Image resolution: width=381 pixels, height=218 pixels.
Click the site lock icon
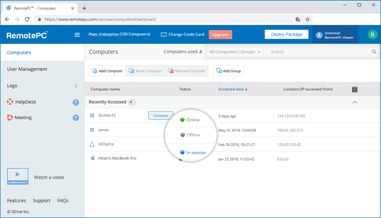(x=40, y=19)
